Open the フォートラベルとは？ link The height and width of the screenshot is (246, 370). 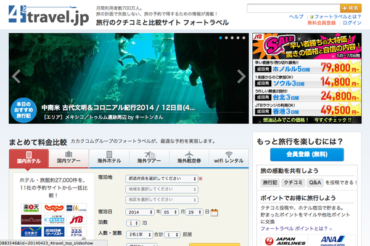[337, 17]
